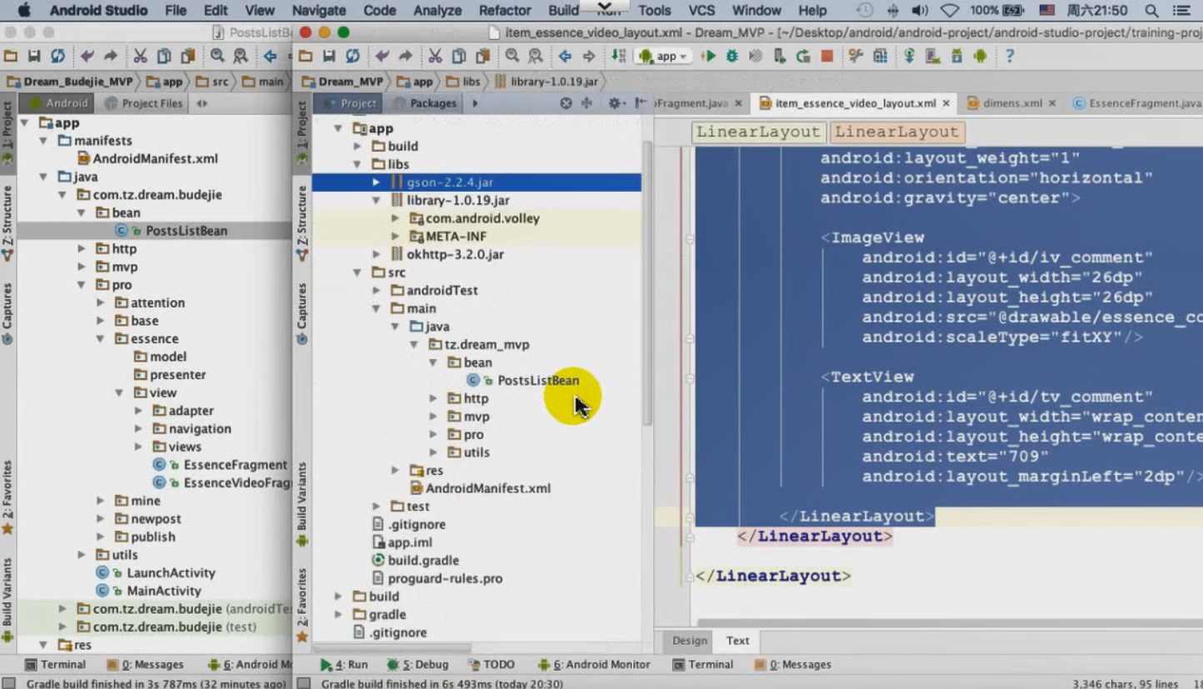The width and height of the screenshot is (1203, 689).
Task: Collapse library-1.0.19.jar node arrow
Action: 377,201
